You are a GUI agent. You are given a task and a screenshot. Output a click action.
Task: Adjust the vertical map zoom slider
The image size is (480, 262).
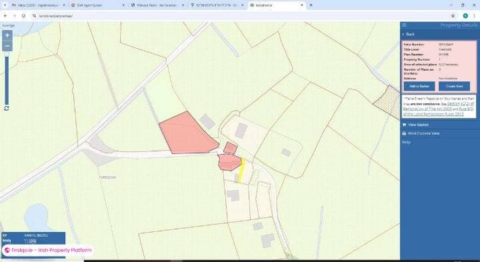(7, 79)
